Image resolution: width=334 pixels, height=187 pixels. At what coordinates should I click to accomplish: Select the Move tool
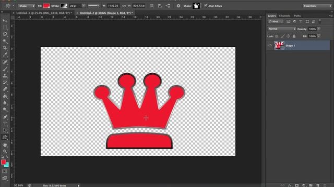5,21
